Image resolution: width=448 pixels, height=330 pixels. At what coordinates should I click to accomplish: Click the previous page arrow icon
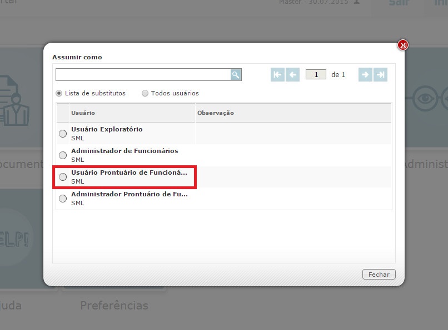292,74
